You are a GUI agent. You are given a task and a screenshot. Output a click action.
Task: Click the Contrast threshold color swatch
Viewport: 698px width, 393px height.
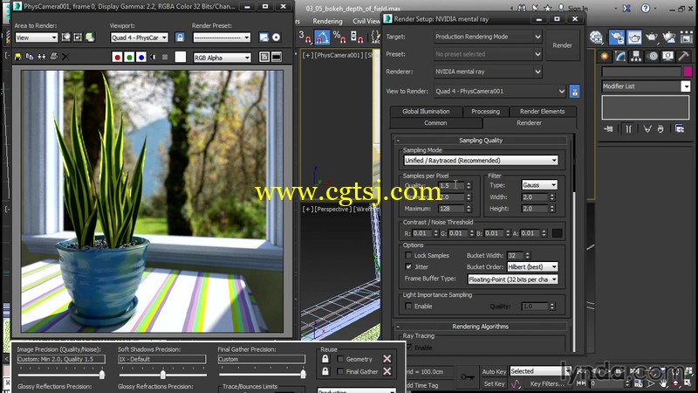(557, 233)
